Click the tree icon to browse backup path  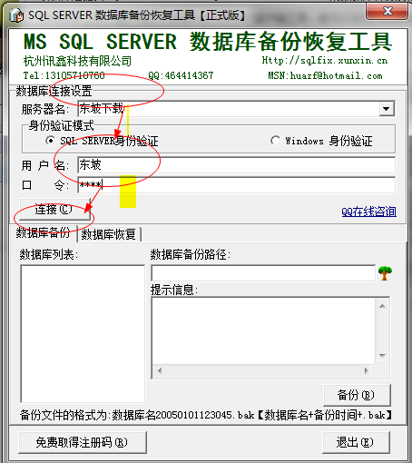click(x=385, y=273)
